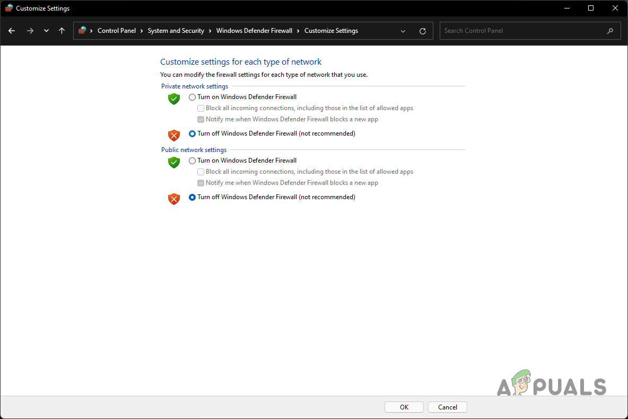Expand chevron before Control Panel breadcrumb
The height and width of the screenshot is (419, 628).
pyautogui.click(x=91, y=31)
